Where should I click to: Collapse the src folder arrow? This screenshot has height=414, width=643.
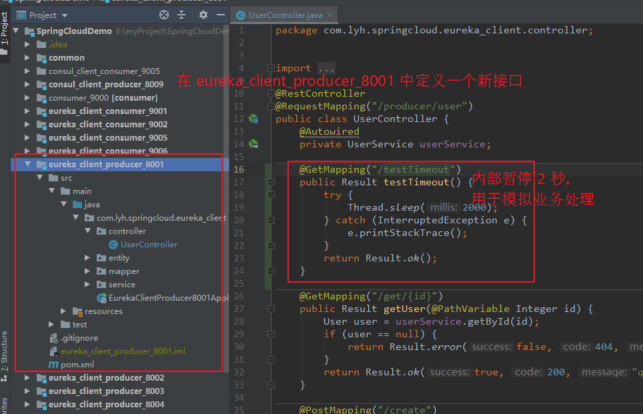coord(40,177)
